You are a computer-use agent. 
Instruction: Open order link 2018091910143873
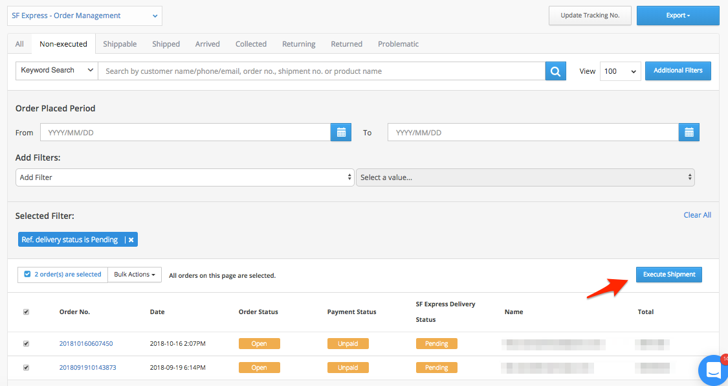(88, 367)
